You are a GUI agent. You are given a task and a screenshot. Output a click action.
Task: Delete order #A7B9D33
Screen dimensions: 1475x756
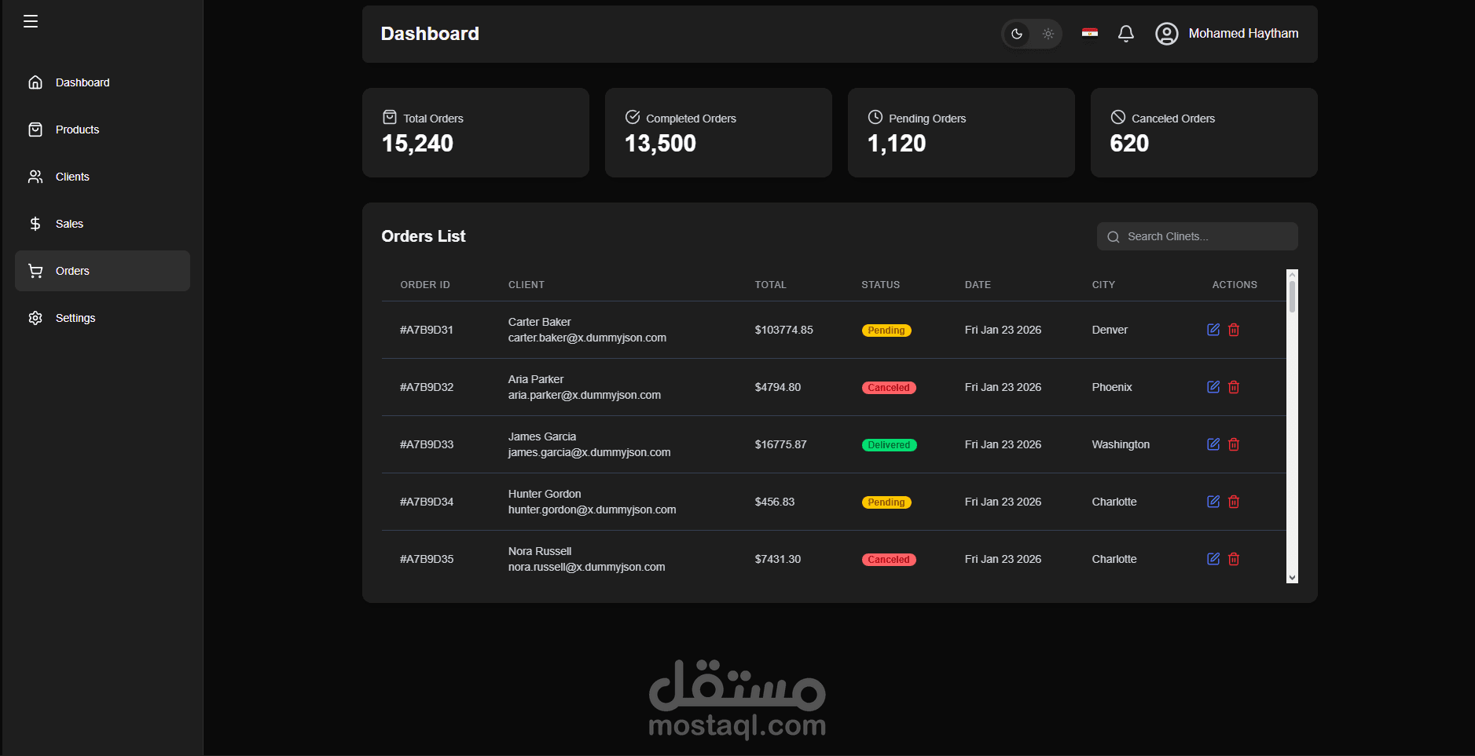[x=1234, y=444]
